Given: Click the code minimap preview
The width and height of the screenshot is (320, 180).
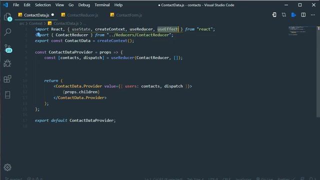Looking at the screenshot, I should click(297, 31).
